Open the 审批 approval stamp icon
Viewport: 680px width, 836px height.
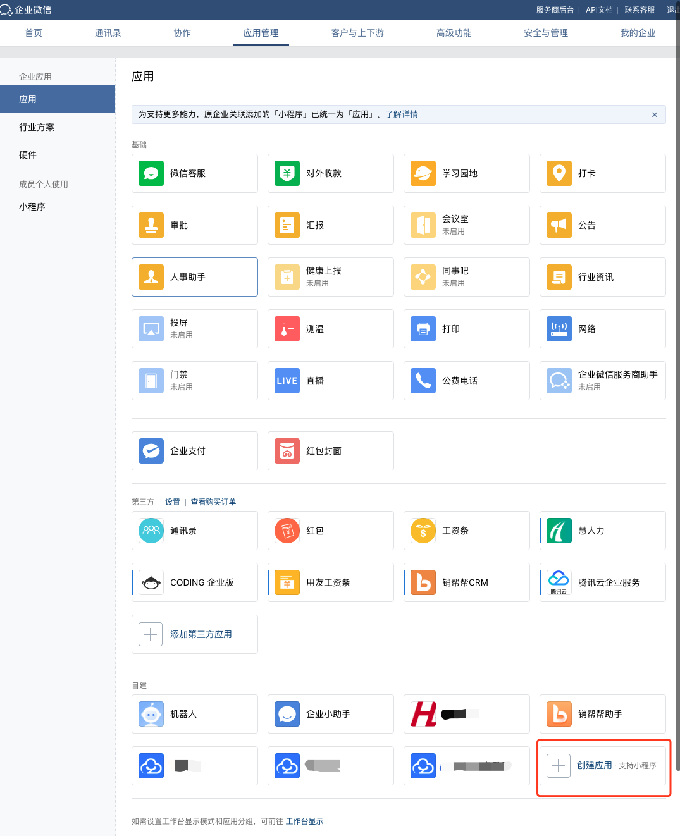click(x=151, y=225)
